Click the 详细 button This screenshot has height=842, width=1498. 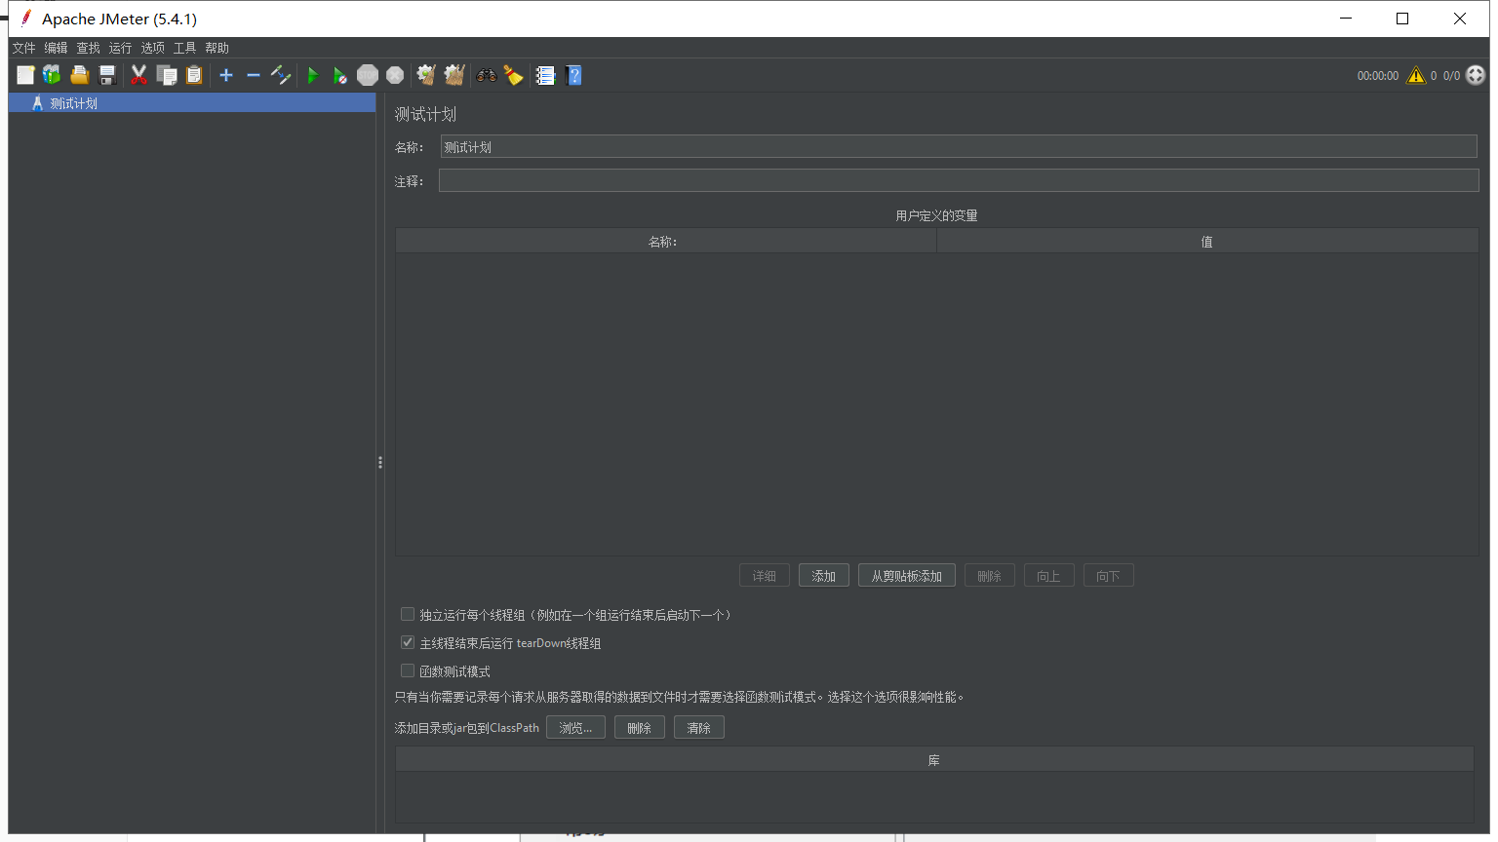click(765, 576)
